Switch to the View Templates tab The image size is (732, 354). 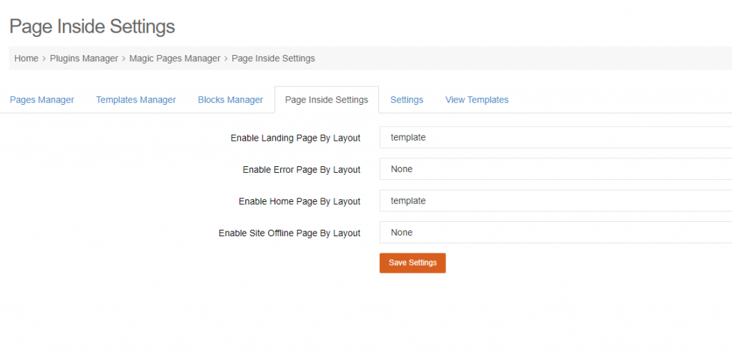point(477,100)
